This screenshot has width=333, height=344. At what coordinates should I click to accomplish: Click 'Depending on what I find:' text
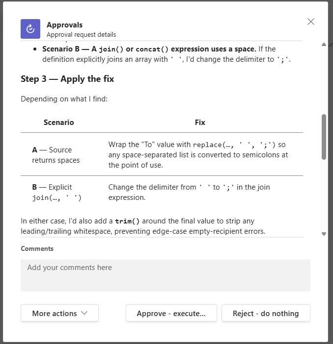64,99
